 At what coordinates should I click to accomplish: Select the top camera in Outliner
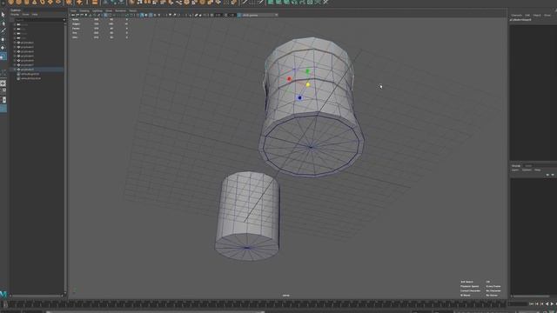coord(23,29)
